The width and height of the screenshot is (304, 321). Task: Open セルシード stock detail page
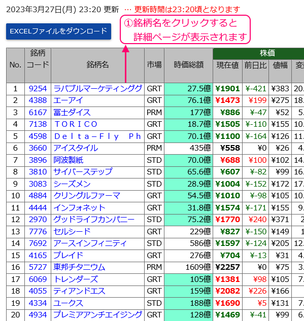pos(72,231)
